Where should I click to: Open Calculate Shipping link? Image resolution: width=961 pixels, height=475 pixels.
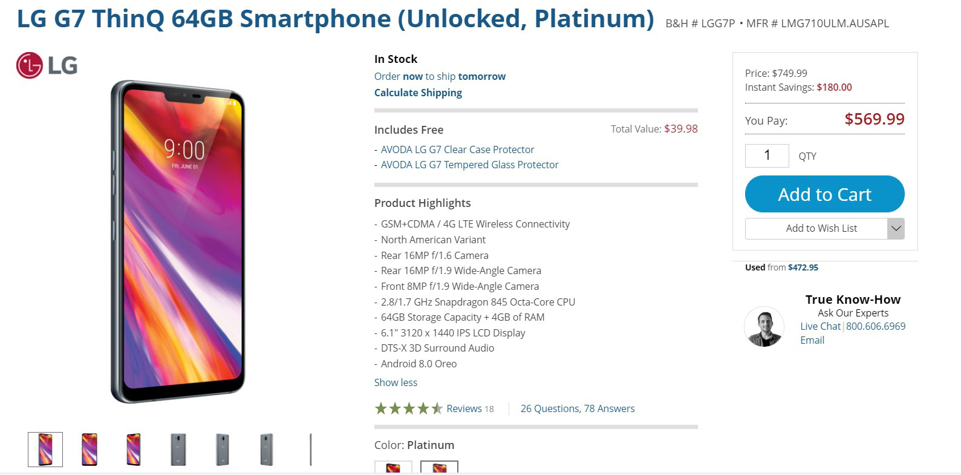pyautogui.click(x=418, y=93)
